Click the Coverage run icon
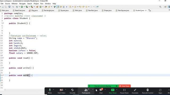Image resolution: width=170 pixels, height=95 pixels. [x=27, y=7]
